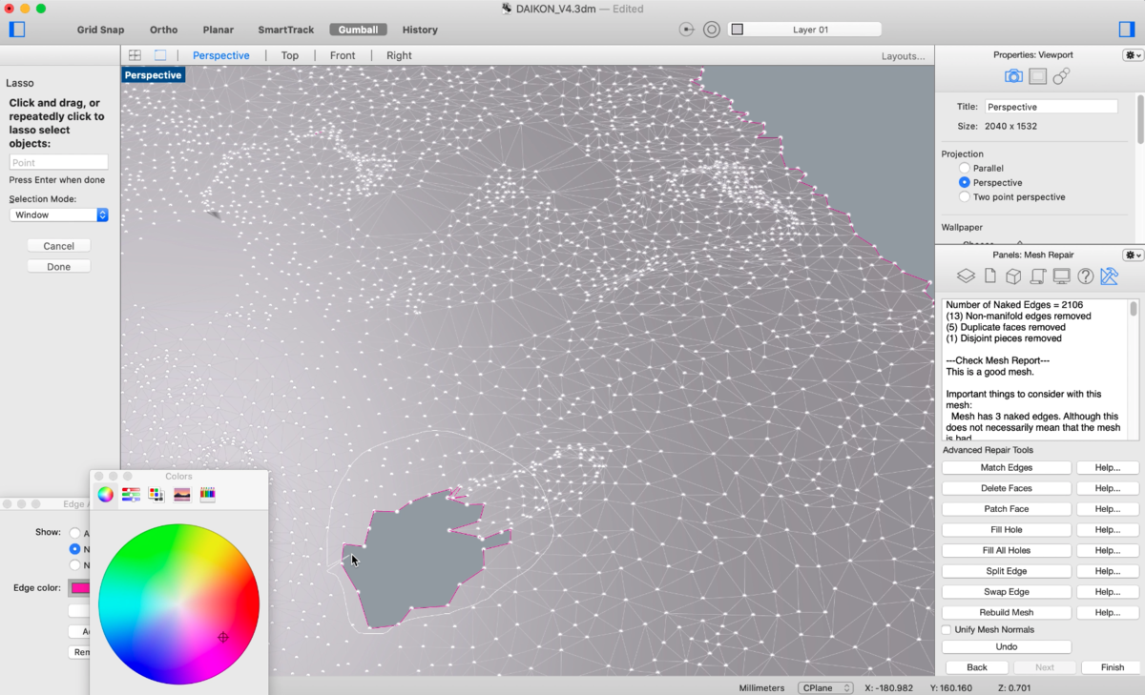Toggle Planar mode
Image resolution: width=1145 pixels, height=695 pixels.
tap(219, 30)
